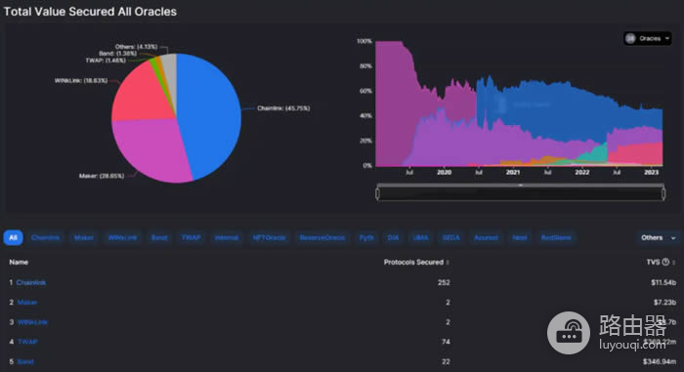Screen dimensions: 684x372
Task: Filter by RedStone tab
Action: tap(556, 237)
